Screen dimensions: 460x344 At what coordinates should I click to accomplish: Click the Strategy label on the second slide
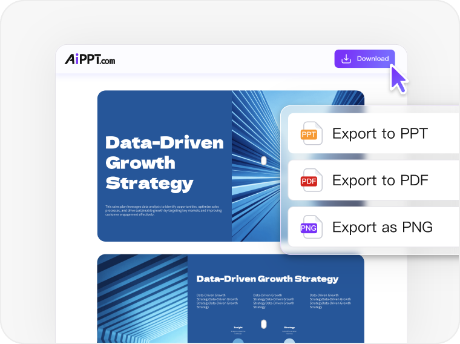click(x=289, y=328)
